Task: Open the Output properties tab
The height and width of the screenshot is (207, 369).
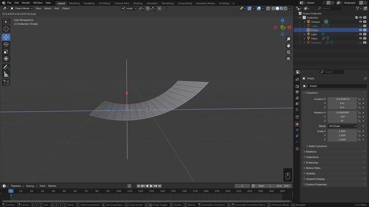Action: pyautogui.click(x=298, y=92)
